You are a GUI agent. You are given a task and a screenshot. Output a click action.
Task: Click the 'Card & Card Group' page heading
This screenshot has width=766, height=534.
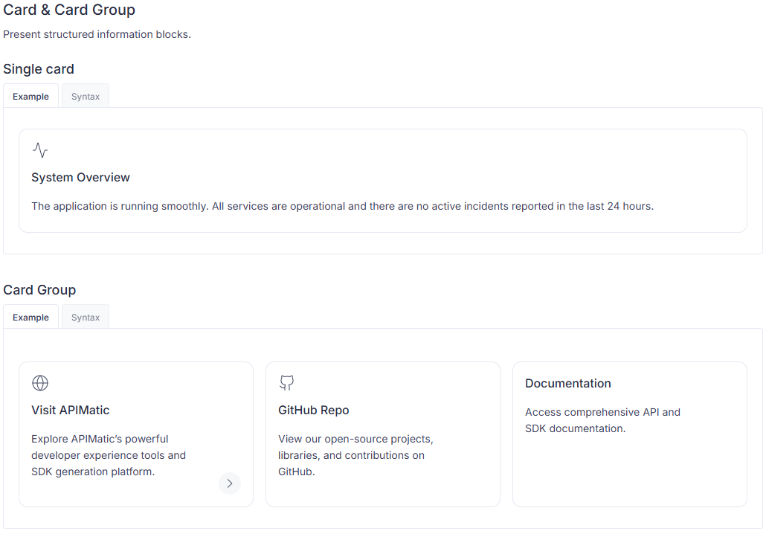69,10
